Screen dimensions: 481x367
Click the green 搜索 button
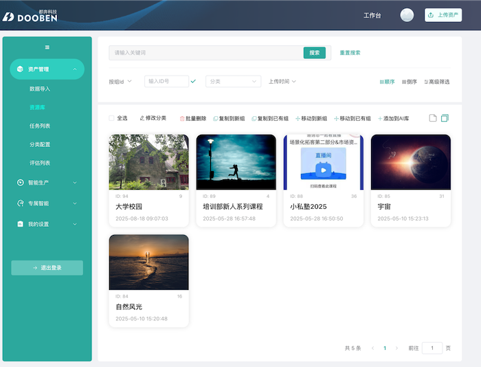(314, 52)
